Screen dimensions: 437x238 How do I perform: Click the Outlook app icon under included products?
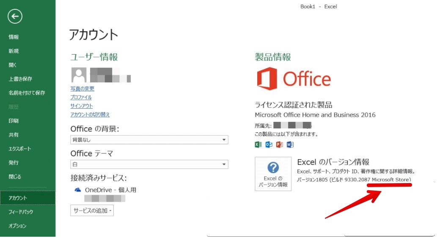pos(269,145)
